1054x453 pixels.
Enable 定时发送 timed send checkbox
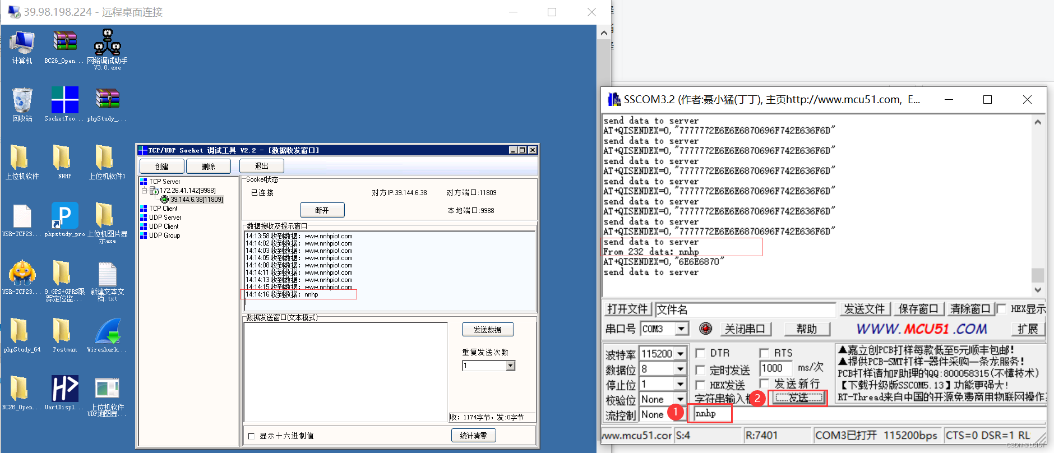[x=700, y=370]
